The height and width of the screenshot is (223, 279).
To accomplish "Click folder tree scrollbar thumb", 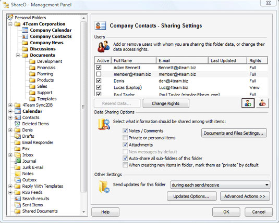I will click(x=83, y=107).
